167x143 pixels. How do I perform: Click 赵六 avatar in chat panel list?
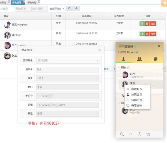click(125, 75)
